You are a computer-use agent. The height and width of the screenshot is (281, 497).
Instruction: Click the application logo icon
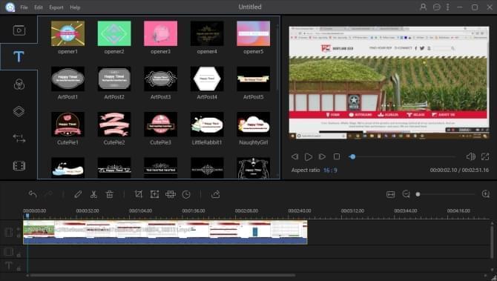pos(10,7)
